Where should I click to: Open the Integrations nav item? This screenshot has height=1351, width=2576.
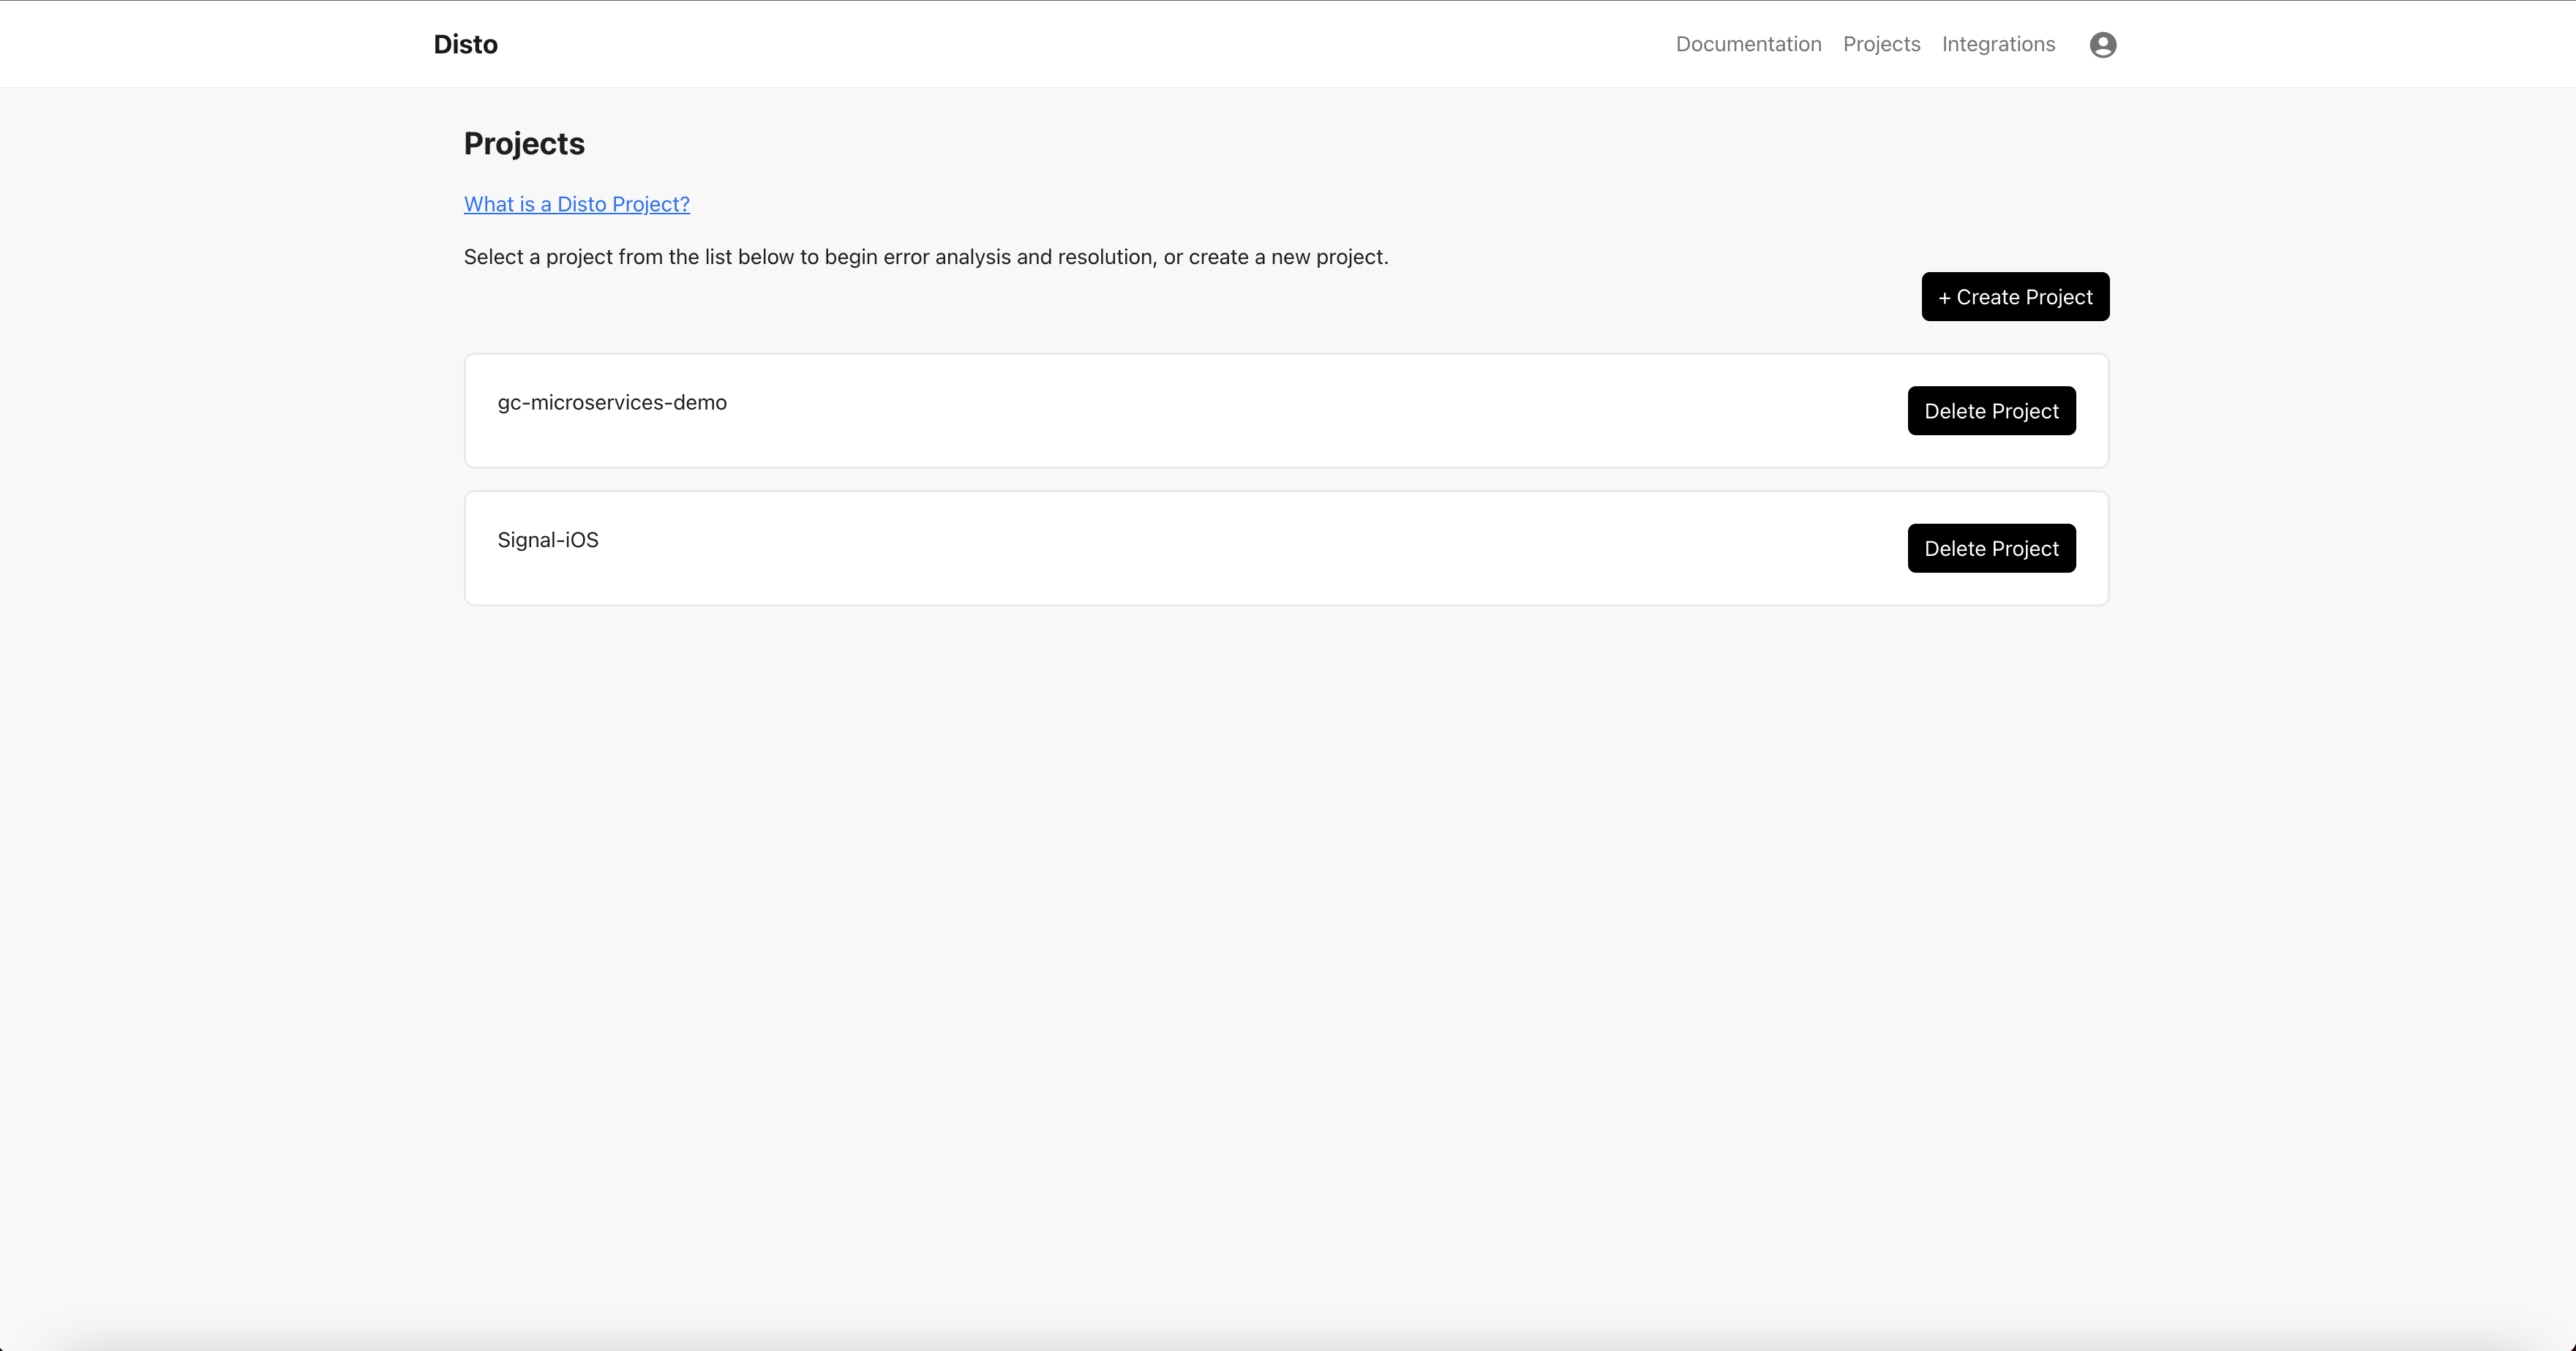coord(1998,44)
